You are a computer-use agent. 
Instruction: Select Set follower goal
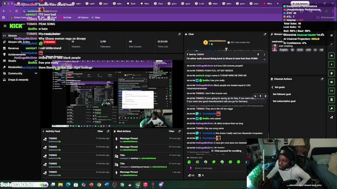point(282,94)
